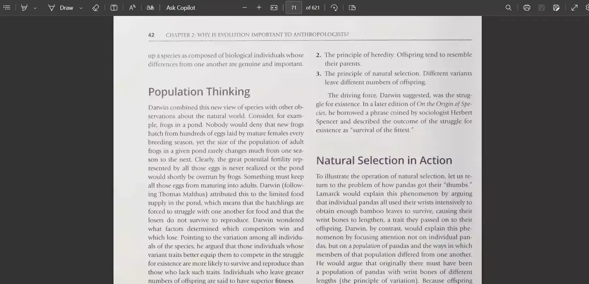
Task: Enter full screen mode
Action: (x=574, y=7)
